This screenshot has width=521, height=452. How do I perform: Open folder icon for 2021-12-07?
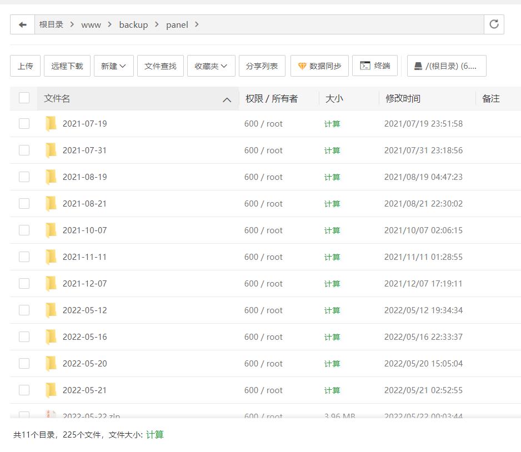coord(51,284)
